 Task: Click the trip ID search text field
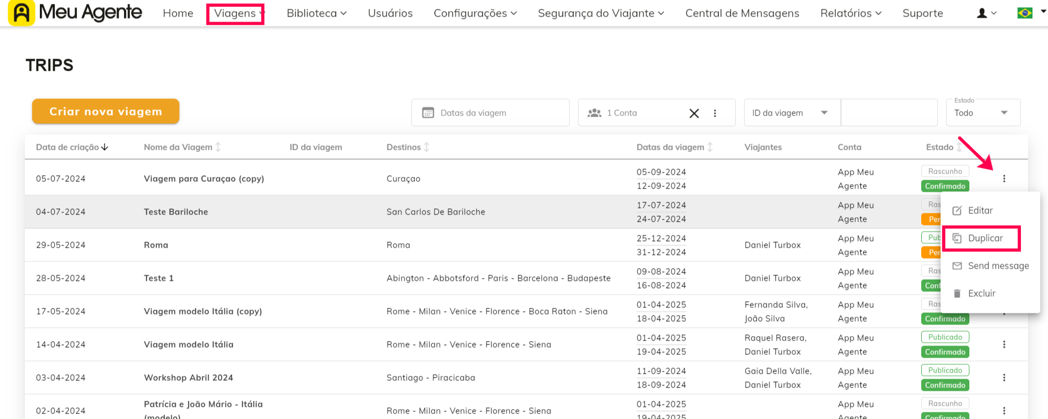click(889, 113)
